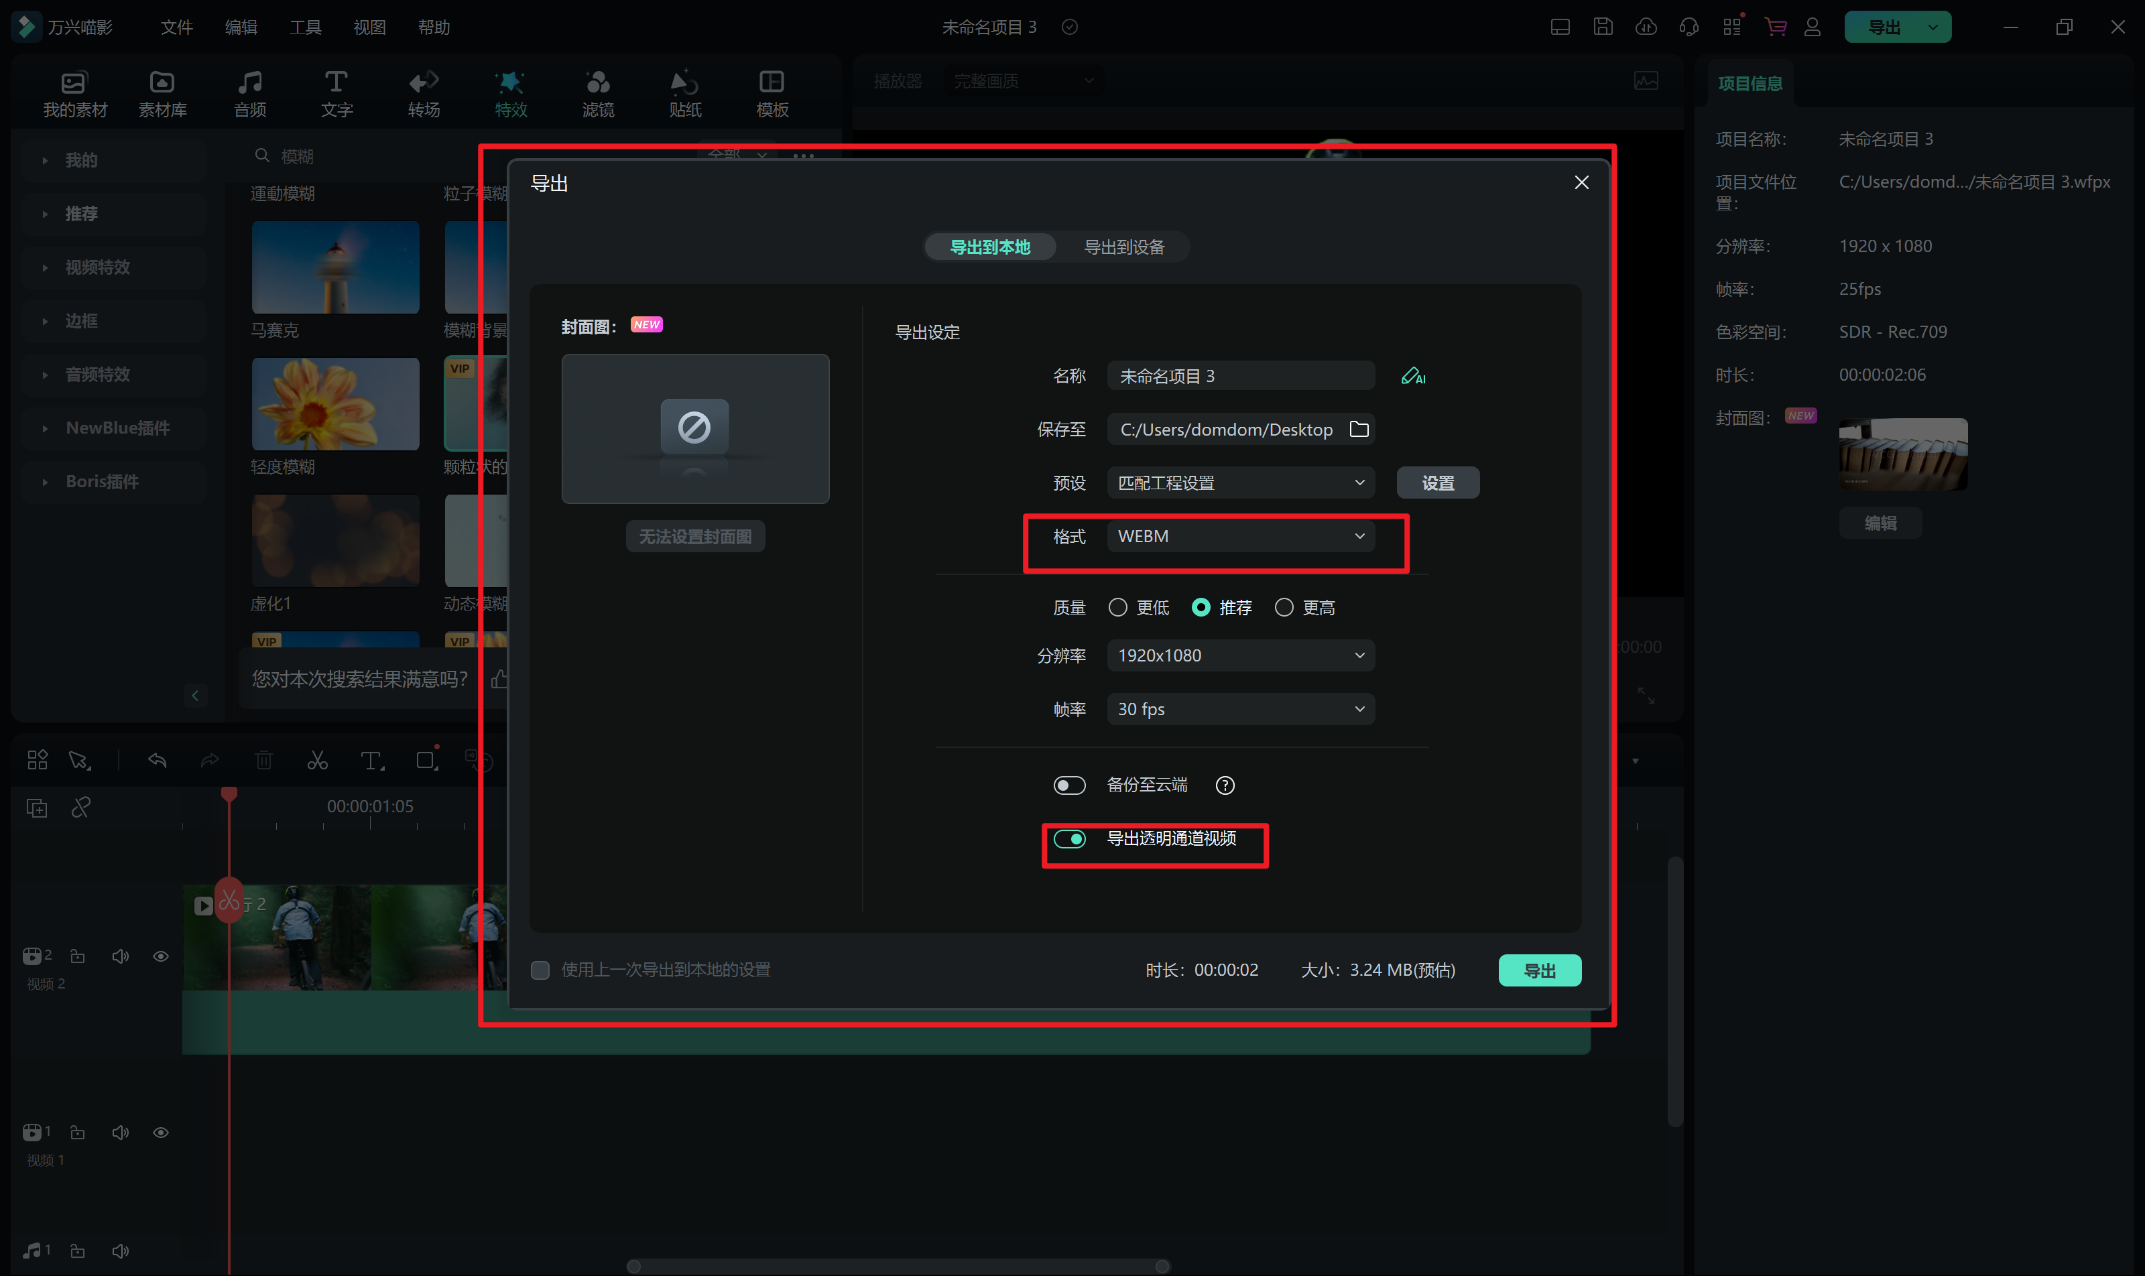Open the shopping cart icon
The width and height of the screenshot is (2145, 1276).
1775,27
